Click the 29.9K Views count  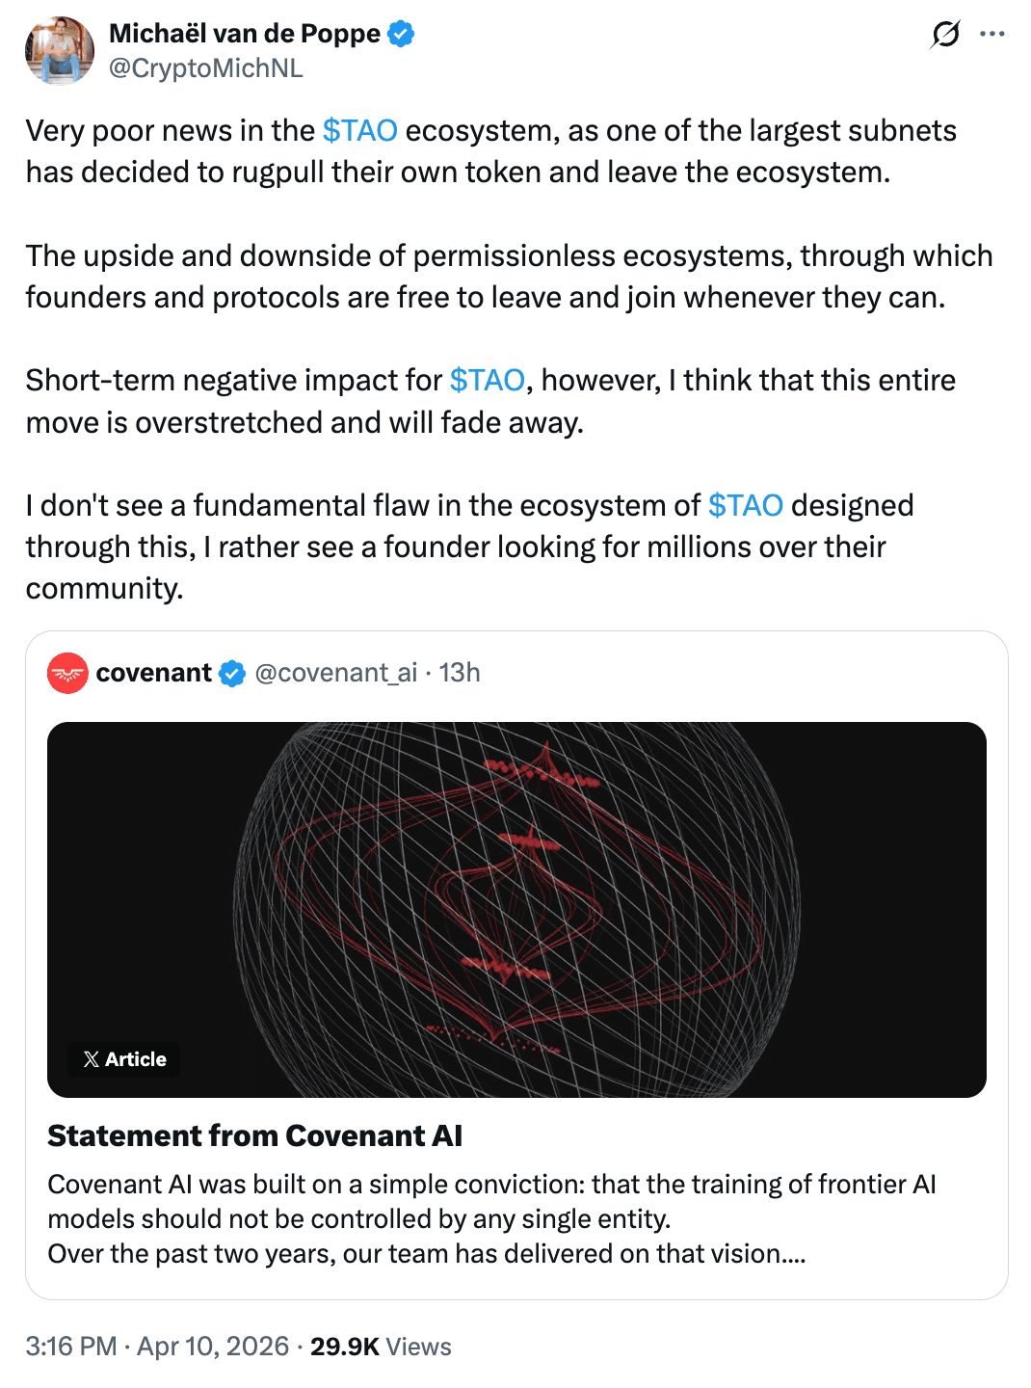tap(381, 1347)
